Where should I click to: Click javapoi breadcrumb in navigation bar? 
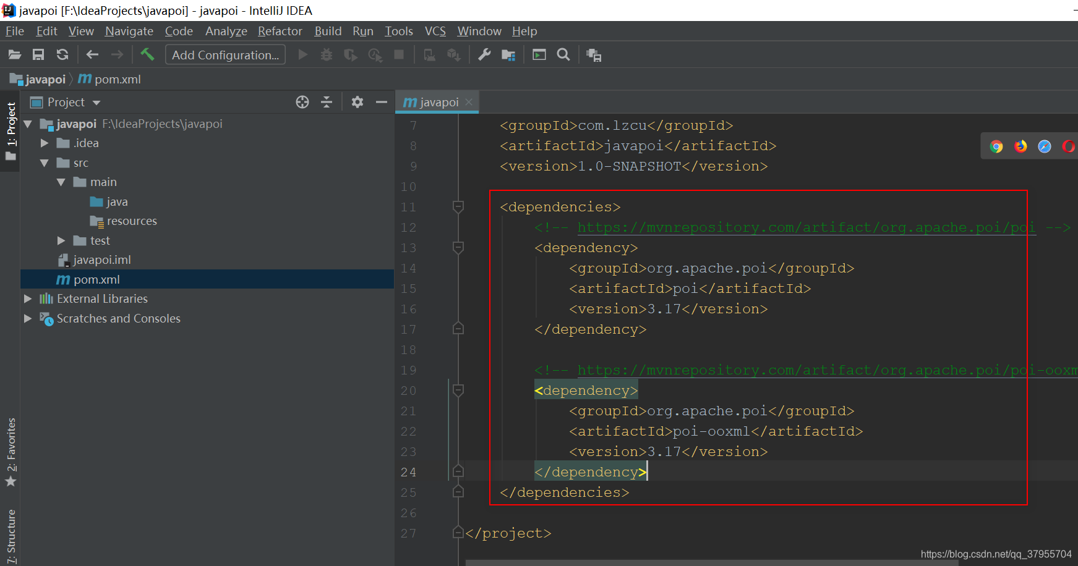tap(38, 79)
